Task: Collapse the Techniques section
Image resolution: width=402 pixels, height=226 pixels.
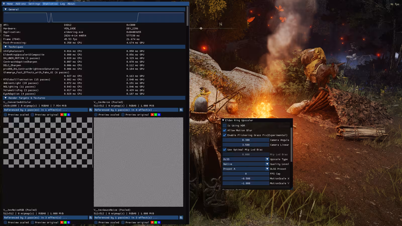Action: pos(6,47)
